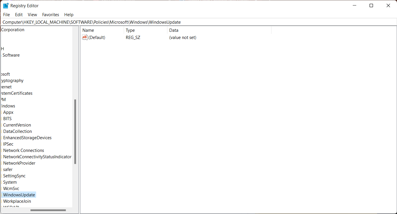
Task: Select the WindowsUpdate key
Action: coord(19,195)
